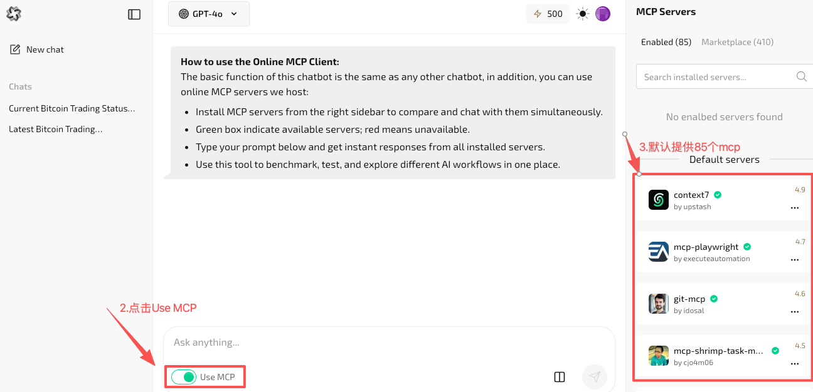Click the 500 credits badge

[548, 14]
